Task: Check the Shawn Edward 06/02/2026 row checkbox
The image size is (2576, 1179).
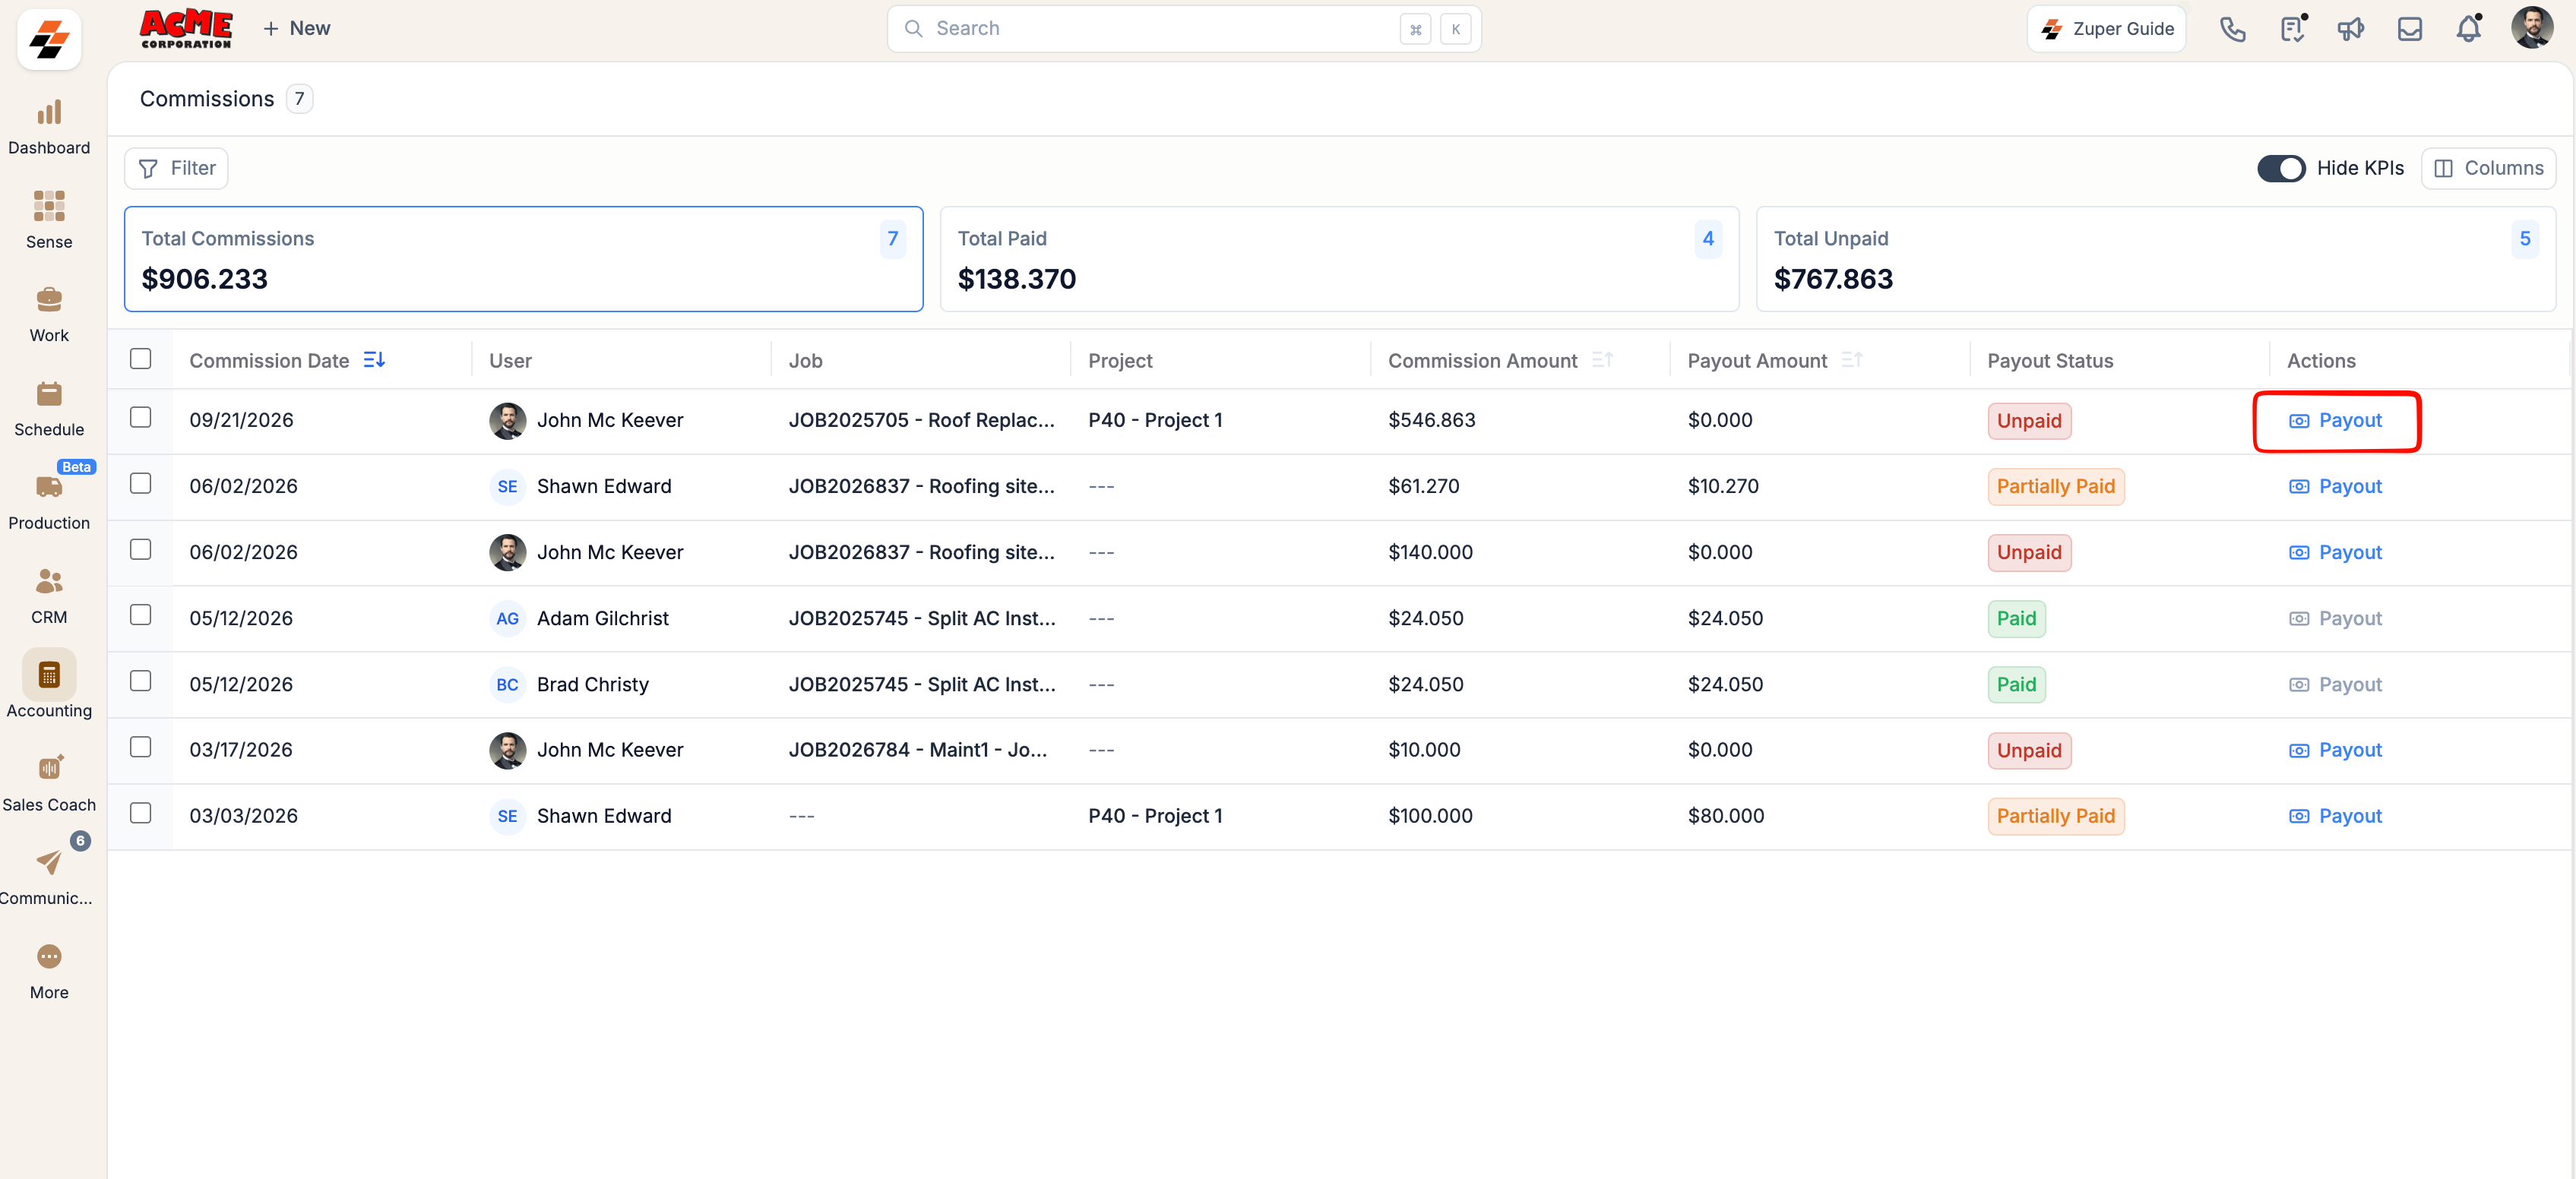Action: coord(141,483)
